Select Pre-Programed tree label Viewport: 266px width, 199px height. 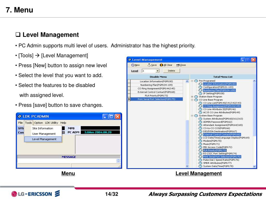tap(207, 81)
